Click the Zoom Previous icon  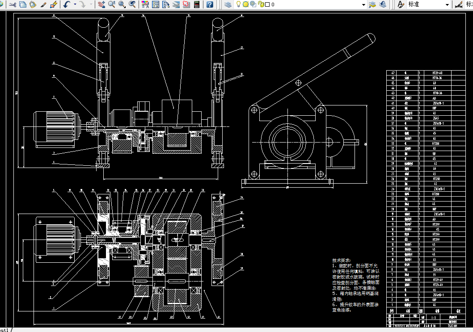click(x=132, y=4)
